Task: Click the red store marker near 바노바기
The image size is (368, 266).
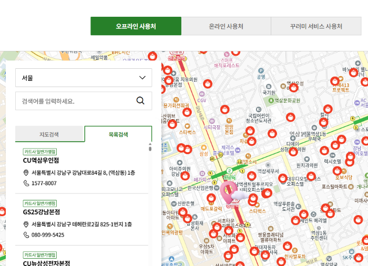Action: coord(353,73)
